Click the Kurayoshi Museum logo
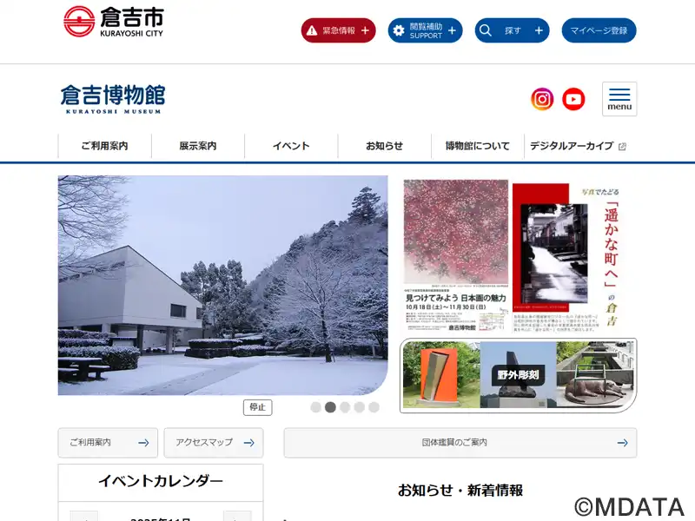The width and height of the screenshot is (695, 521). coord(113,99)
